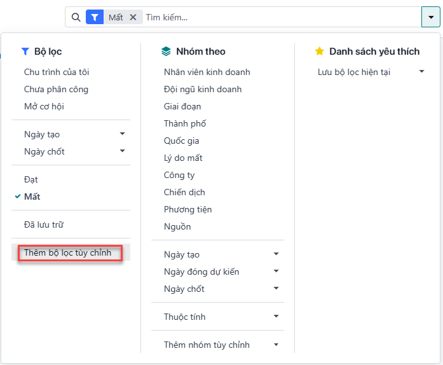Toggle the Đã lưu trữ filter
Screen dimensions: 443x365
[44, 224]
